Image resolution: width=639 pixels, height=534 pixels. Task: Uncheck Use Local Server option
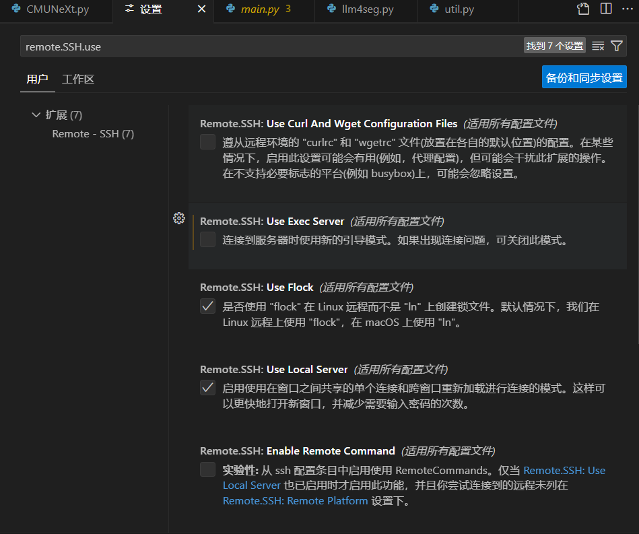point(207,388)
